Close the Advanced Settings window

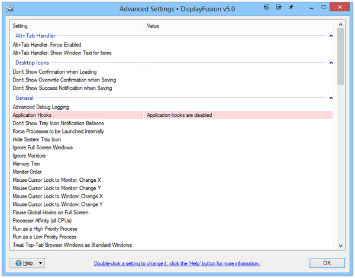pos(340,7)
